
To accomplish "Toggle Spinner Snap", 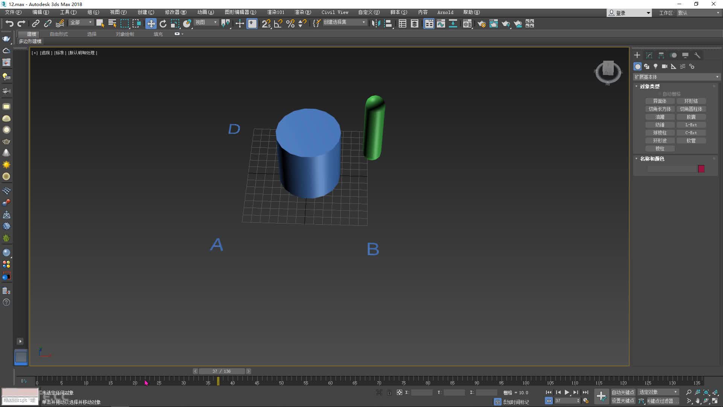I will click(302, 24).
